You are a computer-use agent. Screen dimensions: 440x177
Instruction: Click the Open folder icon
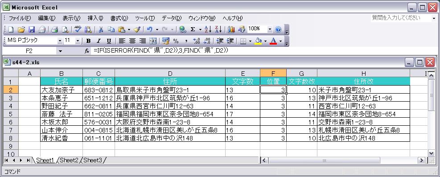click(21, 29)
